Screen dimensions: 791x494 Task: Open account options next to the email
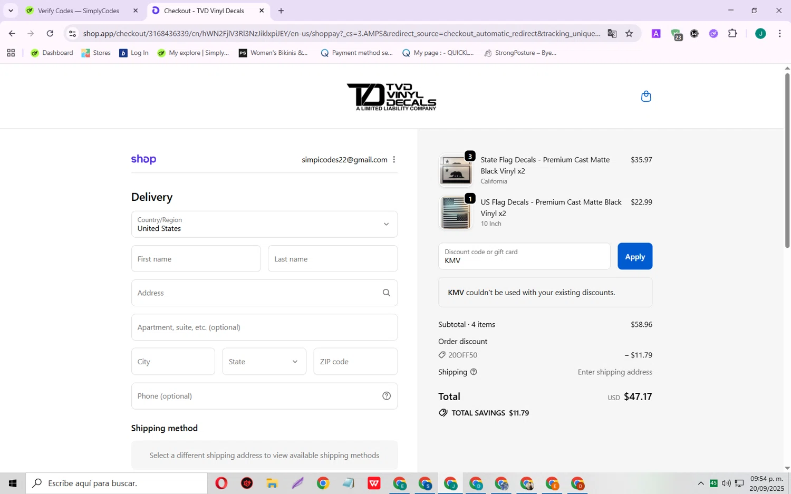pos(394,160)
